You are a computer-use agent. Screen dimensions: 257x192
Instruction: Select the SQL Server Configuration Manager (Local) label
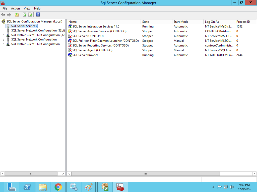click(34, 21)
